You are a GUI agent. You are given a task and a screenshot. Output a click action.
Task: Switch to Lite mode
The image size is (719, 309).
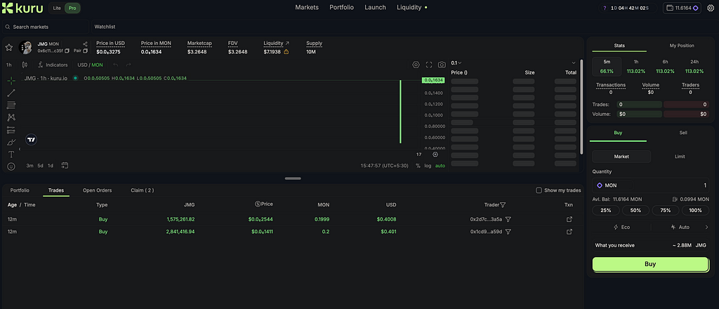coord(57,8)
